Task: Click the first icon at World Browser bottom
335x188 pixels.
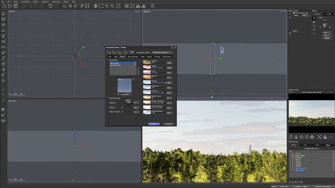Action: click(x=290, y=182)
